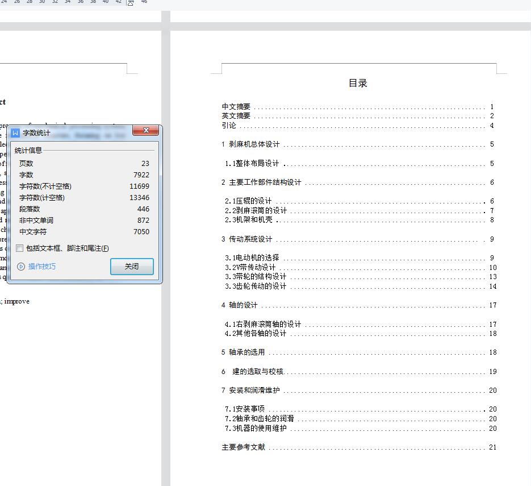This screenshot has width=531, height=486.
Task: Click the 字数统计 dialog title text
Action: click(36, 133)
